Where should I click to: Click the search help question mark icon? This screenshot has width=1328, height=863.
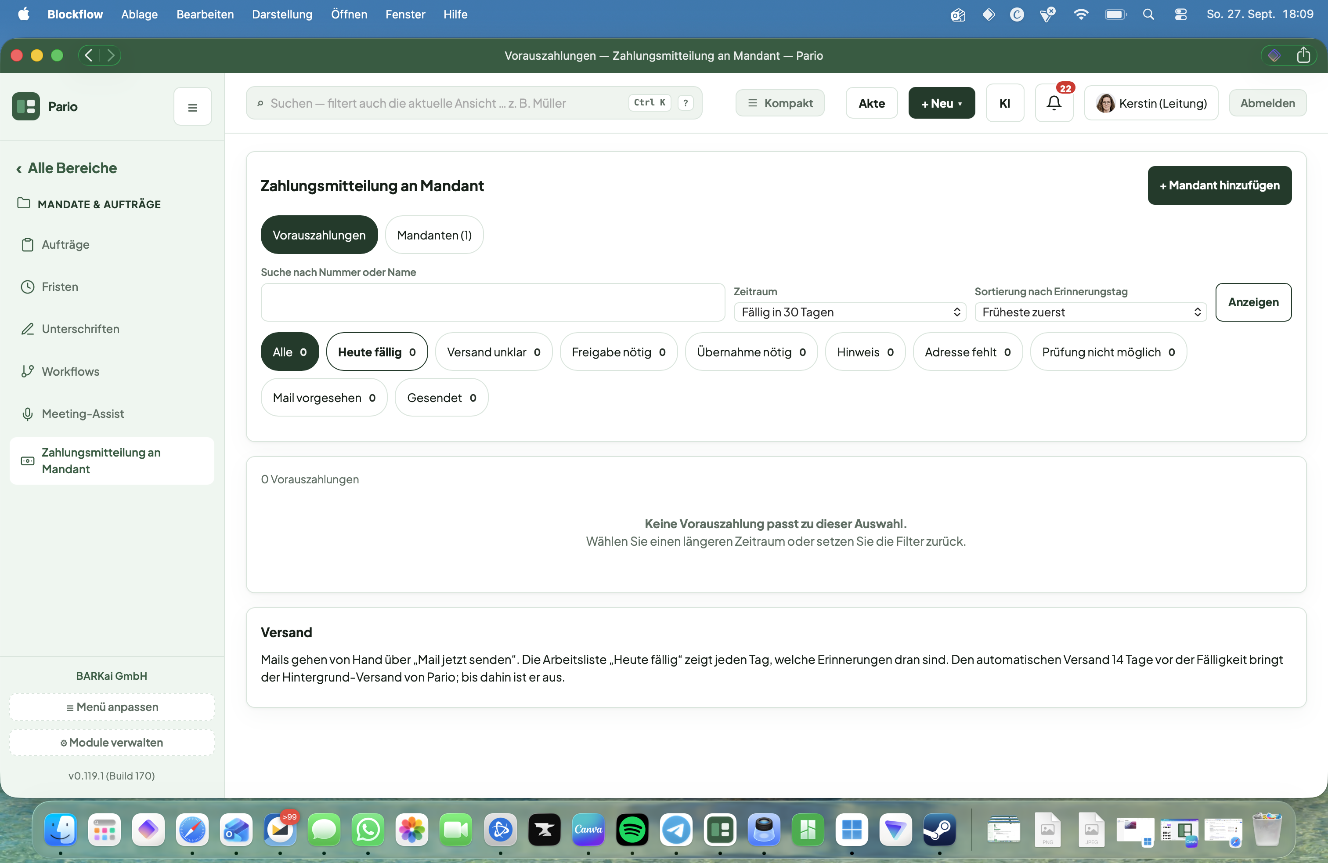(685, 103)
